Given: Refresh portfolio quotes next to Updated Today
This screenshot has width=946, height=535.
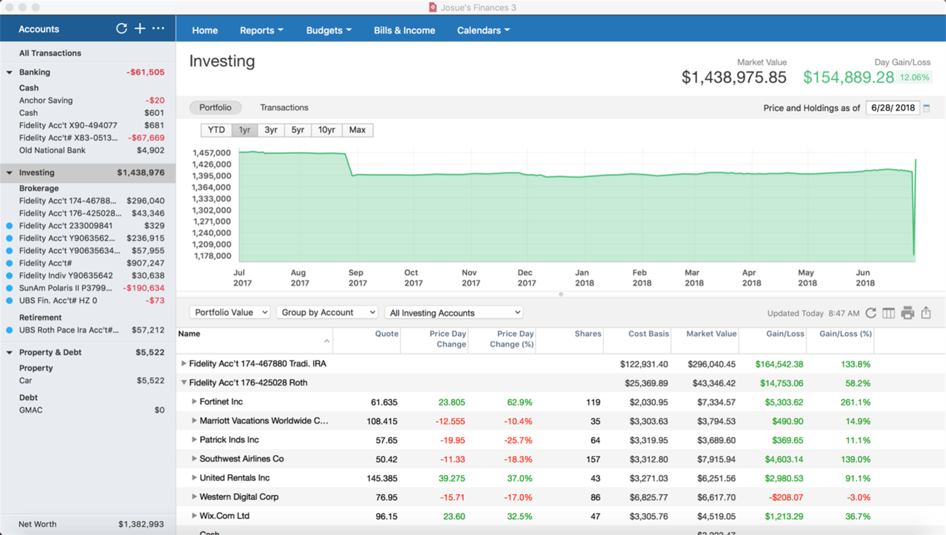Looking at the screenshot, I should 871,313.
